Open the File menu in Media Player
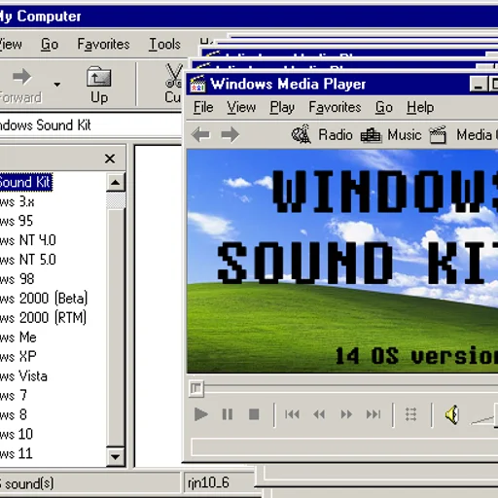498x498 pixels. click(x=203, y=107)
